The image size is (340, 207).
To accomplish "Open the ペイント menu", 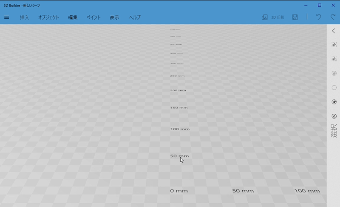I will tap(93, 17).
